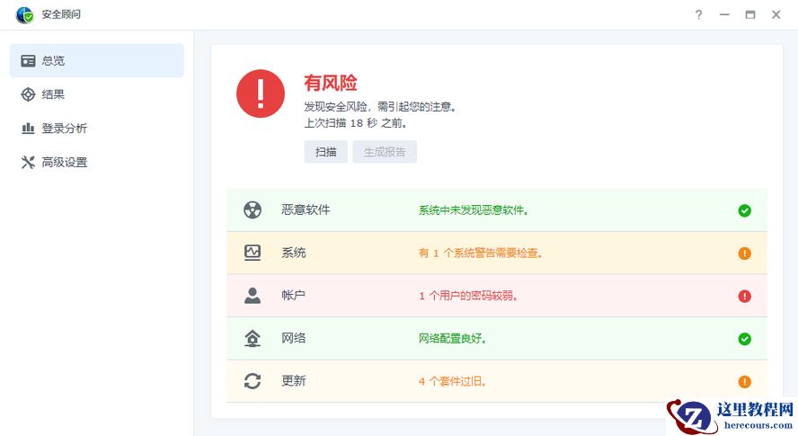Click the red risk warning icon
798x436 pixels.
(261, 93)
